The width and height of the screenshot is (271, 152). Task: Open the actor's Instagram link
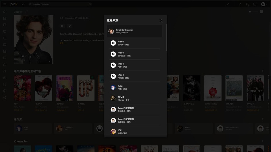point(62,26)
